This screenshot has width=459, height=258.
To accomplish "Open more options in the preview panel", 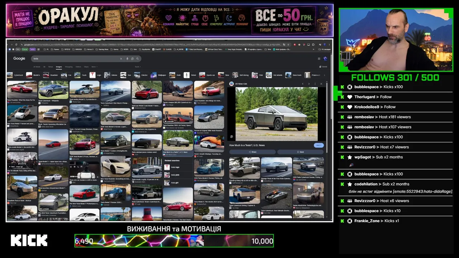I will [315, 84].
